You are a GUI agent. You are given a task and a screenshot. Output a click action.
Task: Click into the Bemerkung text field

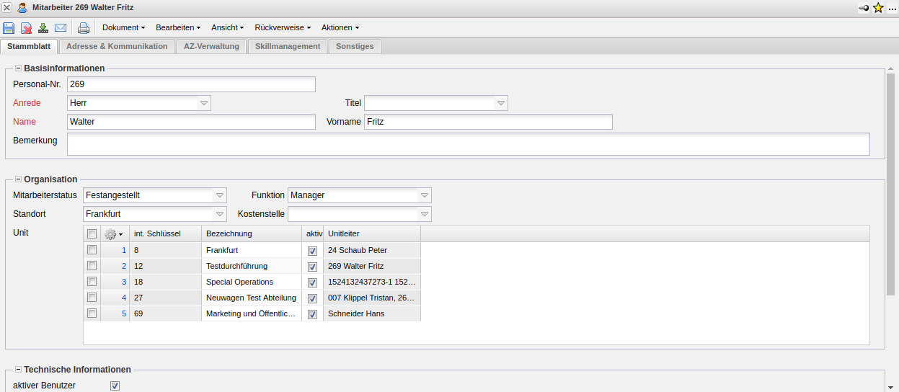pos(468,144)
